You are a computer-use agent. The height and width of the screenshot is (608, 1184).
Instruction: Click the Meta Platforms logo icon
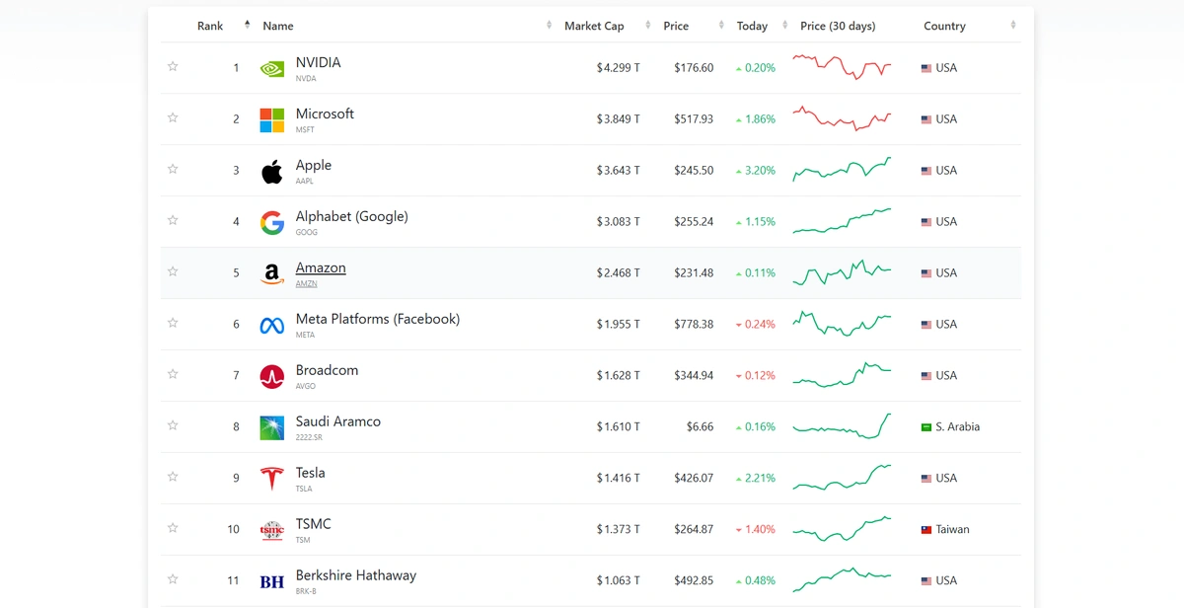point(271,326)
